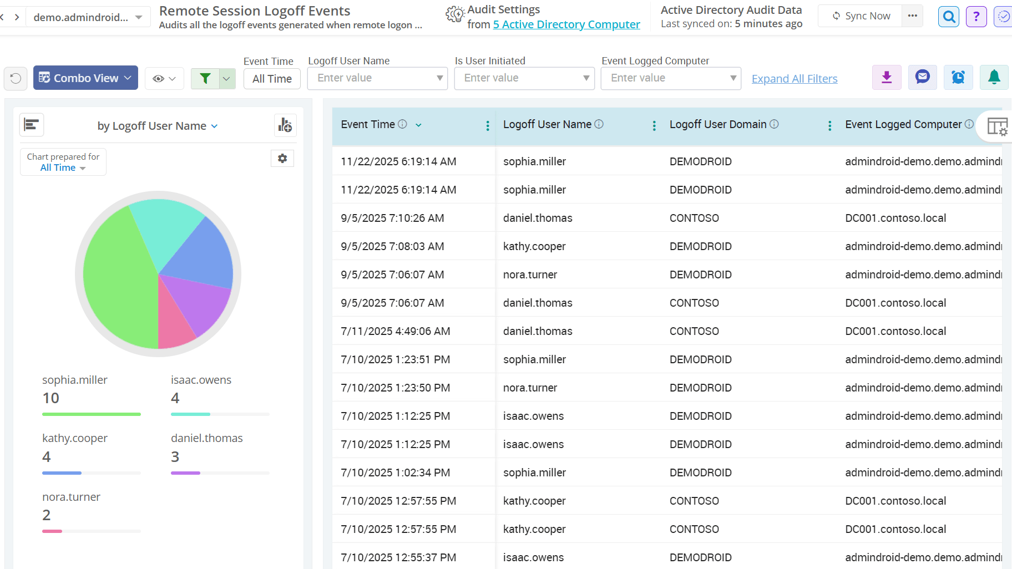Click the Logoff User Domain column header

pyautogui.click(x=718, y=124)
